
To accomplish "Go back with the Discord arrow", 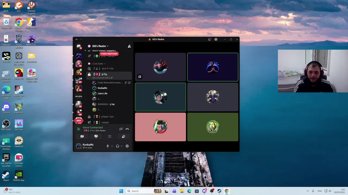I will tap(77, 39).
